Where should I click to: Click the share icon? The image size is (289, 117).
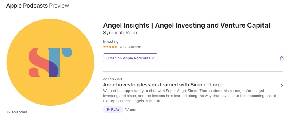pyautogui.click(x=281, y=58)
